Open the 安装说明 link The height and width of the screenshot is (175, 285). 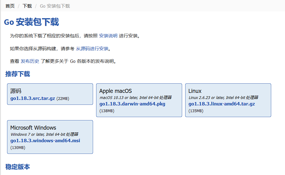click(x=108, y=36)
